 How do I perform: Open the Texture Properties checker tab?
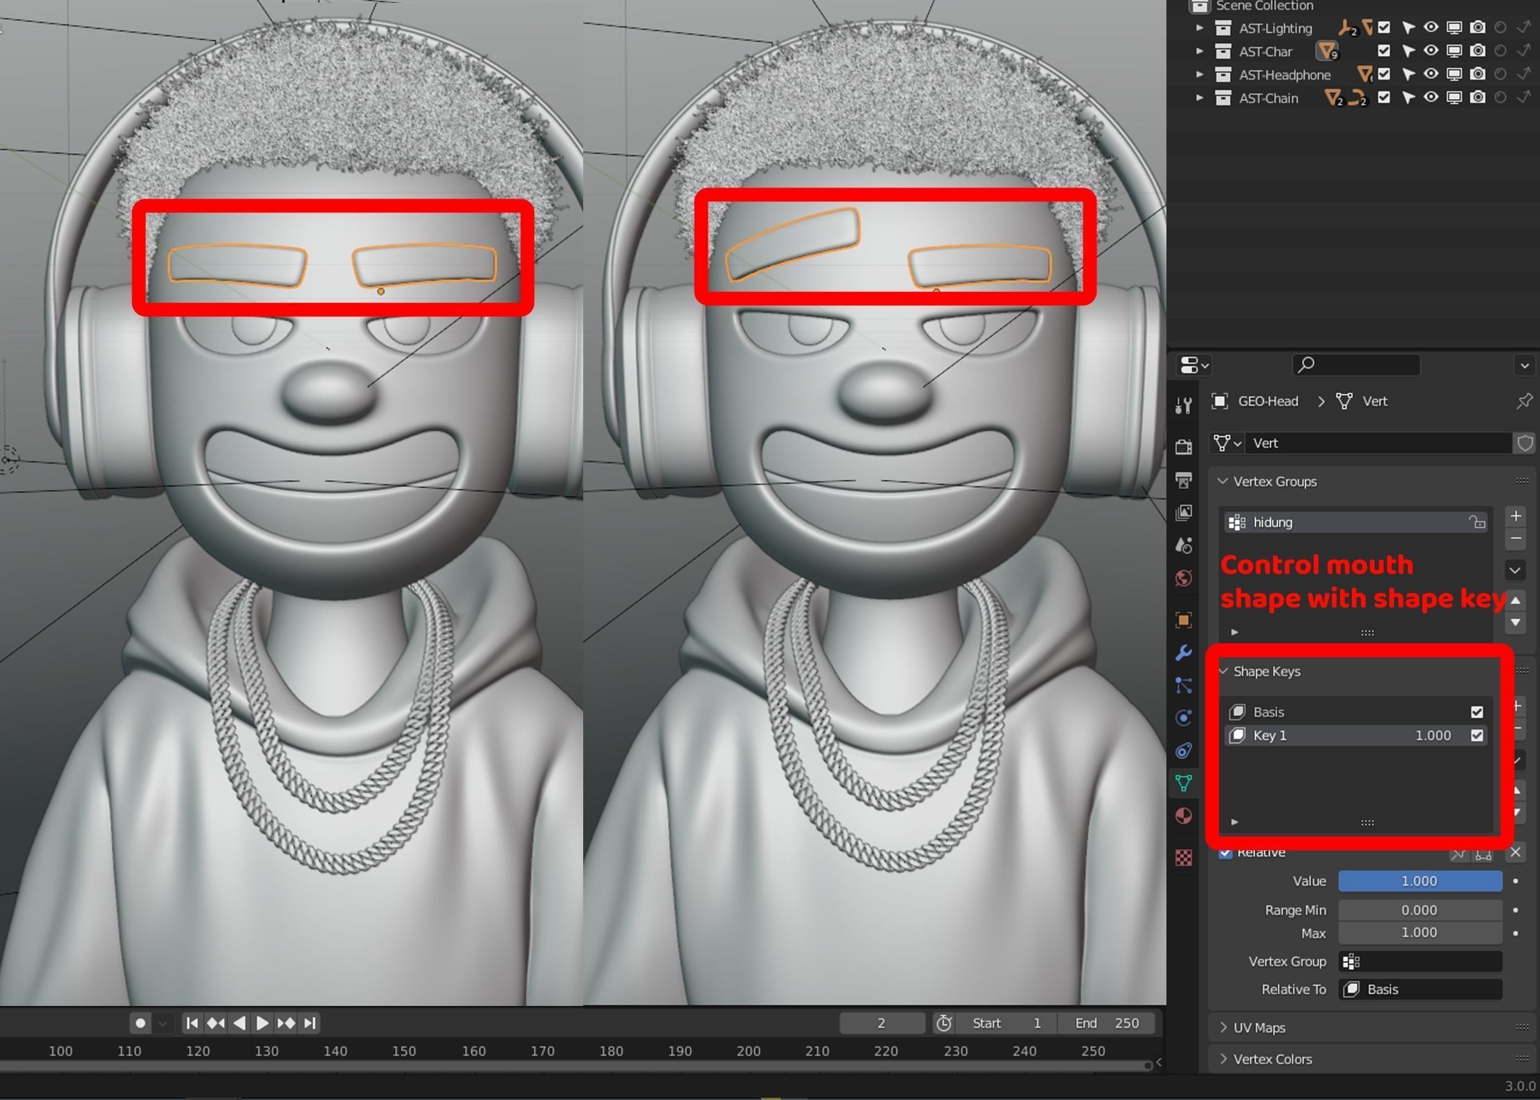point(1183,858)
